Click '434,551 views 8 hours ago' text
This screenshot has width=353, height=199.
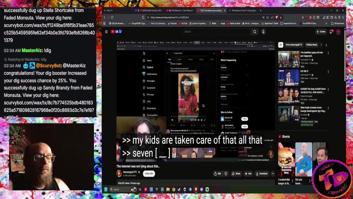[x=129, y=183]
